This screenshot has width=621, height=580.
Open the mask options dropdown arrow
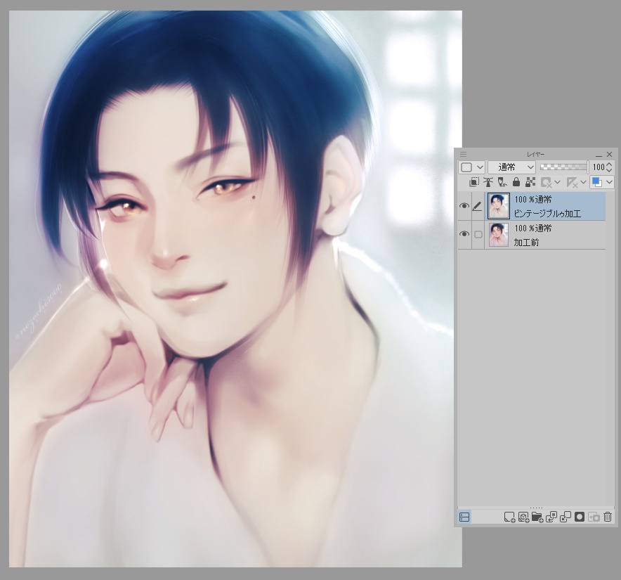click(x=557, y=182)
